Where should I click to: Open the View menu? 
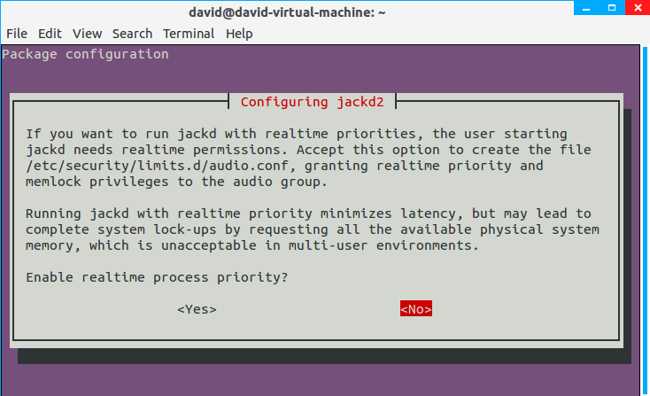coord(88,34)
